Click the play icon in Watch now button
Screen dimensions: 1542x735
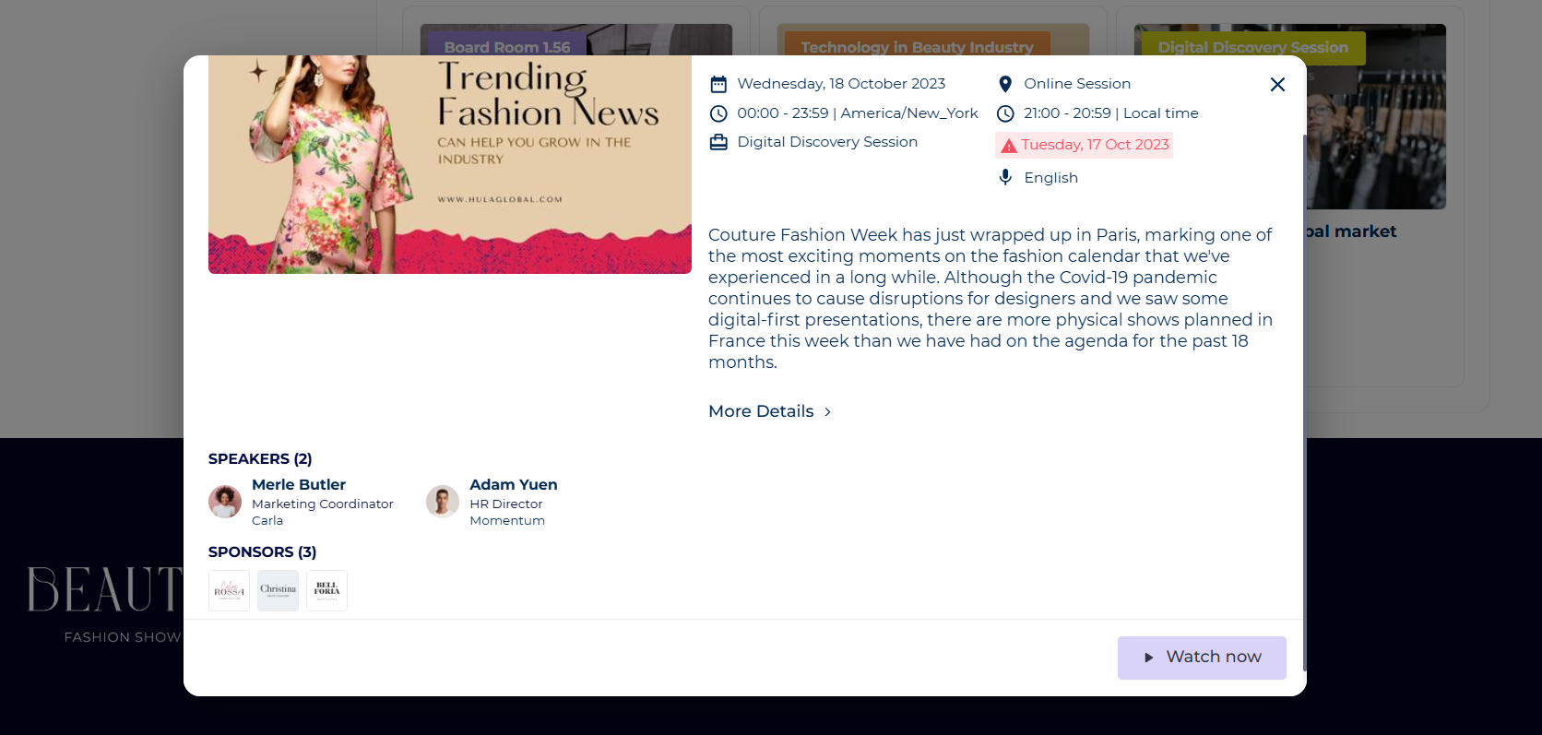tap(1149, 658)
